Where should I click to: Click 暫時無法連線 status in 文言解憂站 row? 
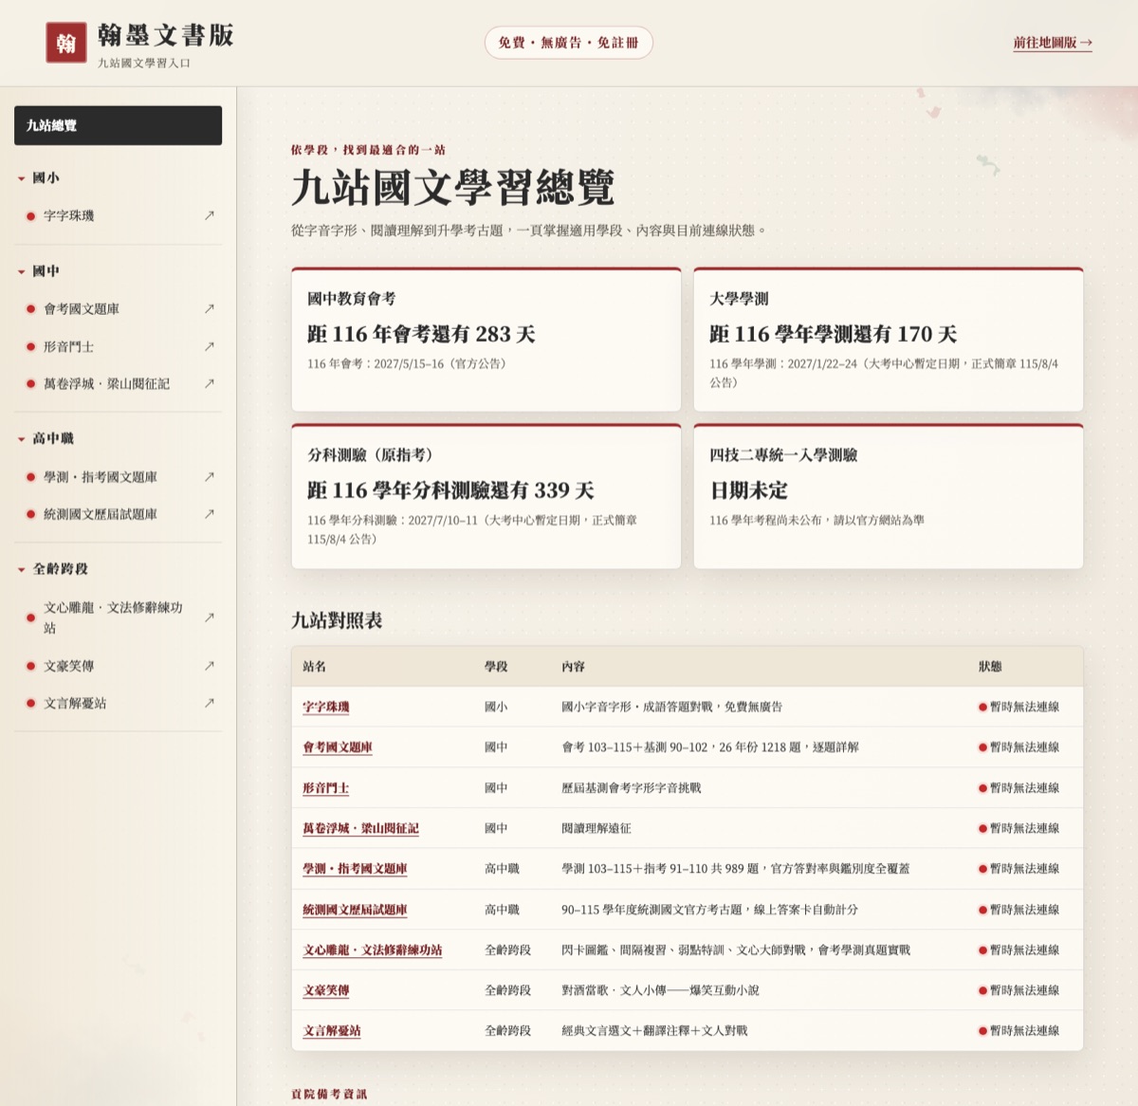pyautogui.click(x=1019, y=1031)
